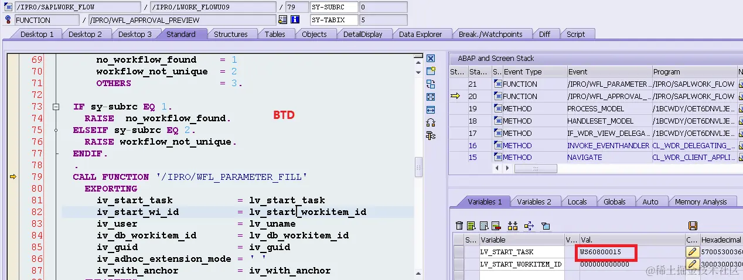Click the full-screen tool icon

coord(431,97)
